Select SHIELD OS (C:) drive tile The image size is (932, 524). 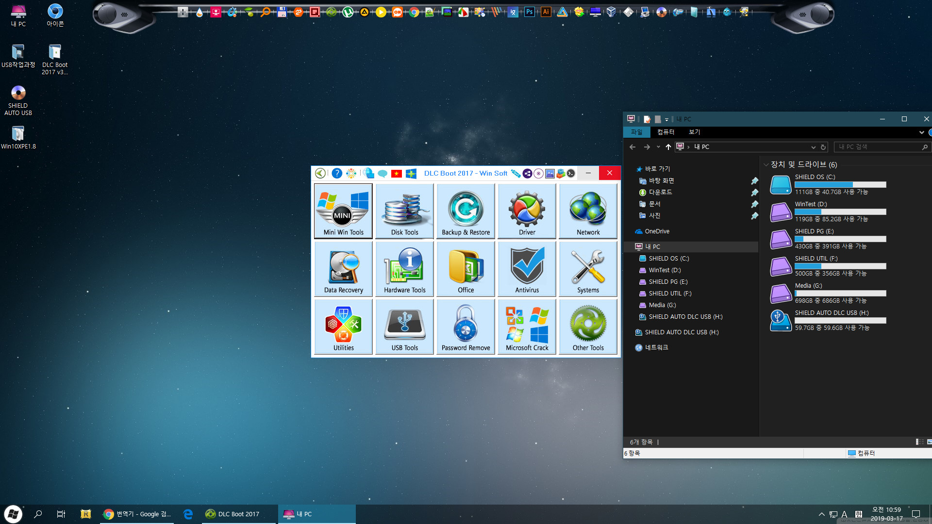(828, 184)
